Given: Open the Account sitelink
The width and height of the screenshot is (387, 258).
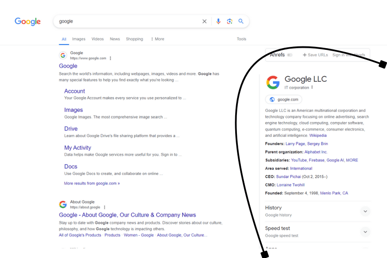Looking at the screenshot, I should pos(74,91).
